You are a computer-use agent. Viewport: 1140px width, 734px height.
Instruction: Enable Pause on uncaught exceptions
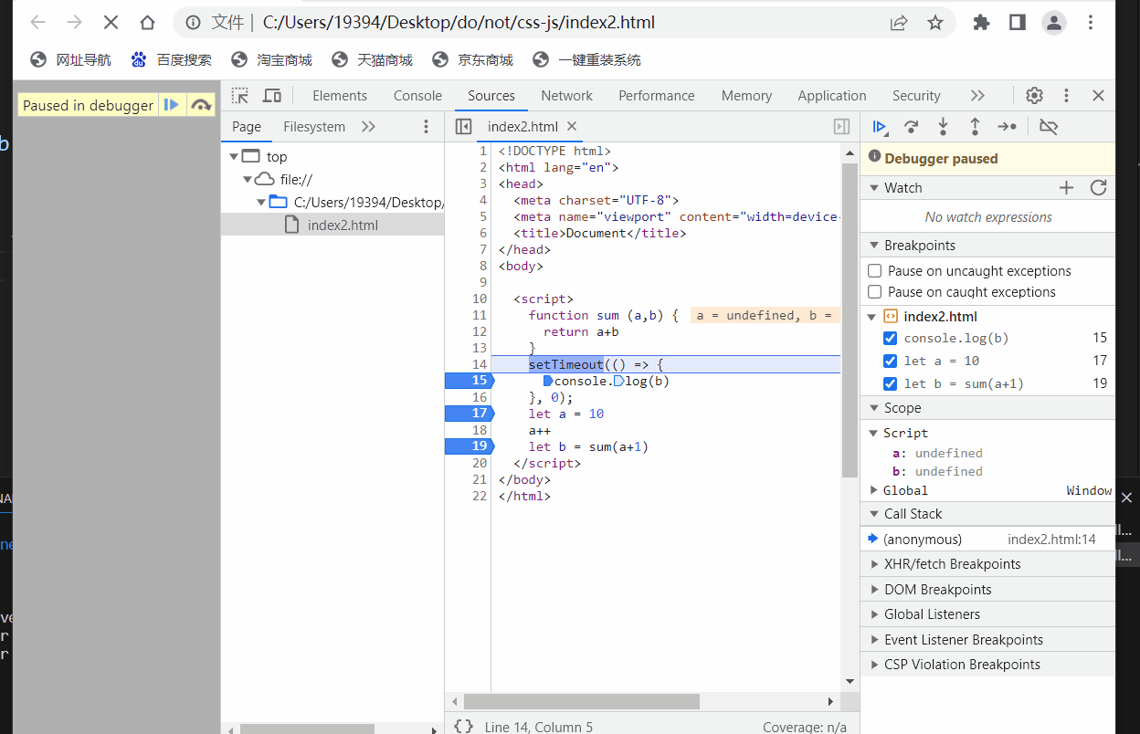point(875,271)
